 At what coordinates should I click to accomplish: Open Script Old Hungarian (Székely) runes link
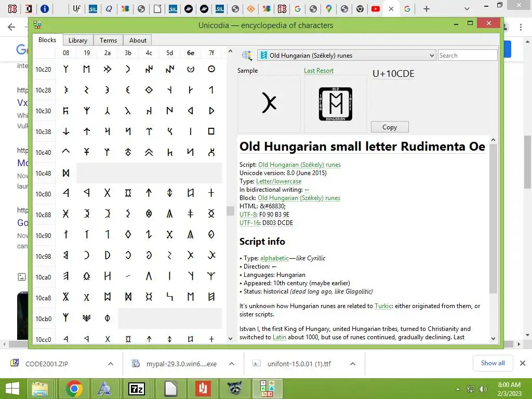pyautogui.click(x=299, y=165)
